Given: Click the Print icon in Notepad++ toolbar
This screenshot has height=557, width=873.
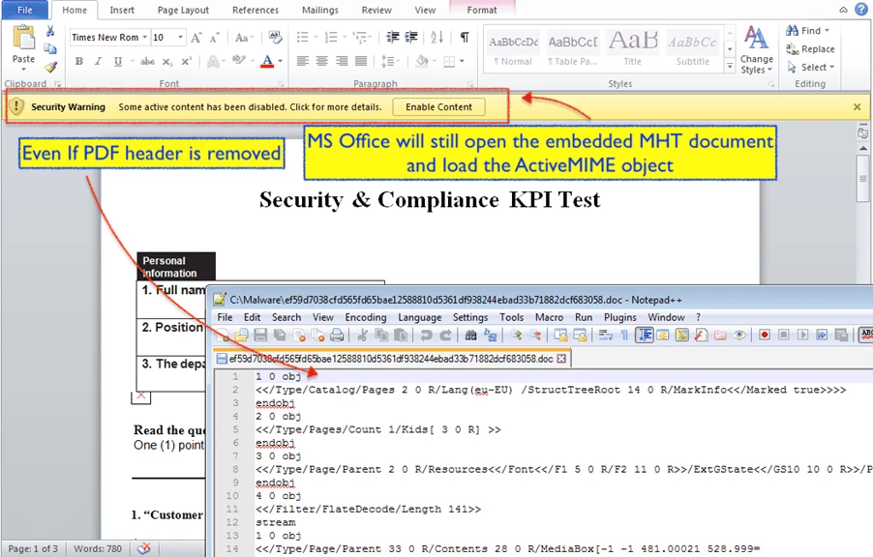Looking at the screenshot, I should 337,336.
